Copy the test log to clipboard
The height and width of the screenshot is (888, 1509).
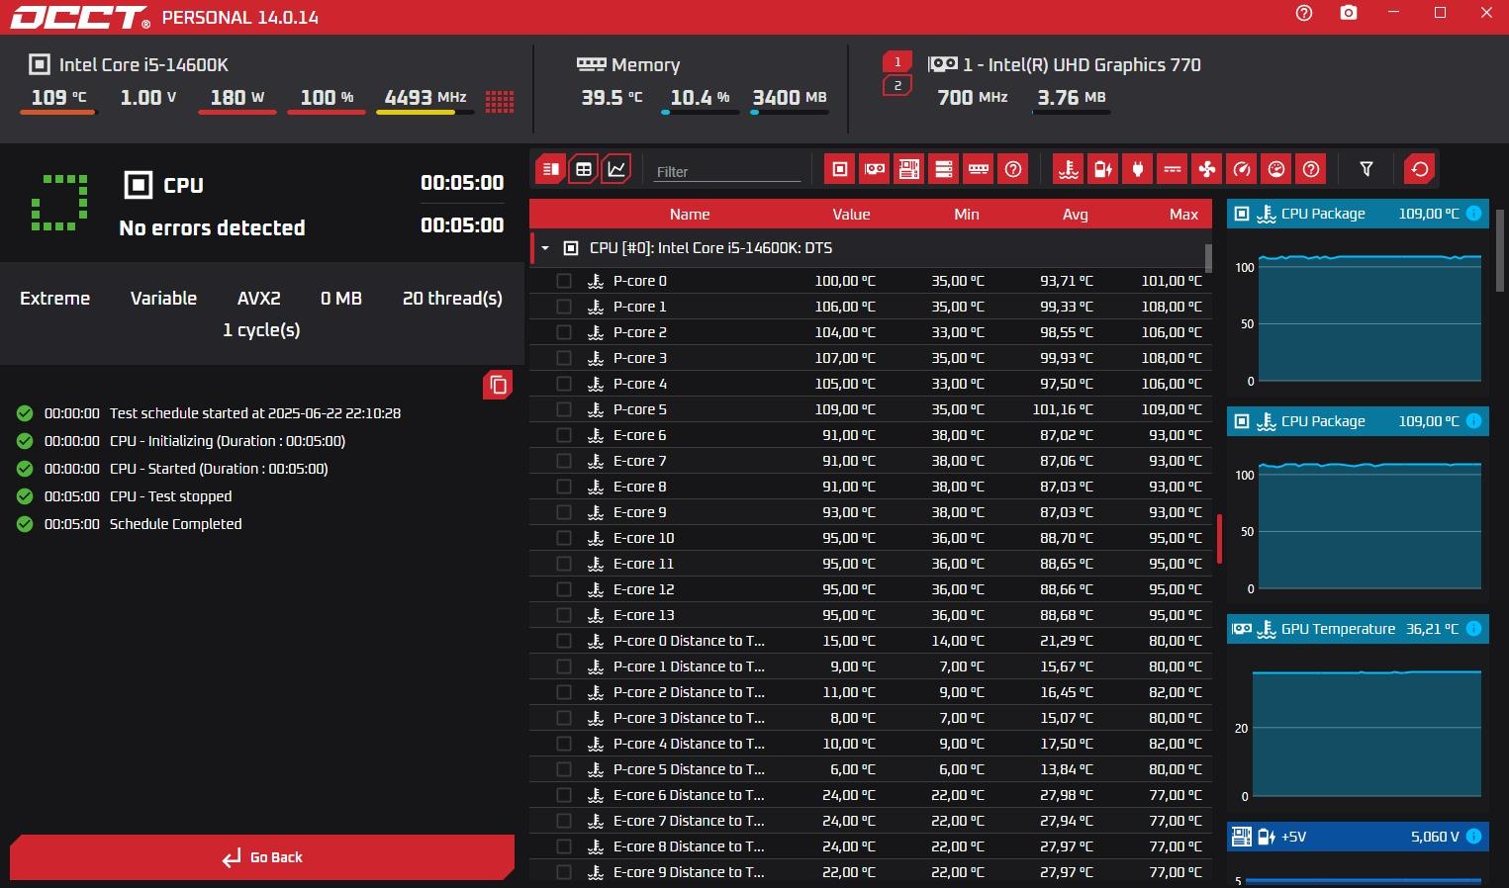[498, 385]
